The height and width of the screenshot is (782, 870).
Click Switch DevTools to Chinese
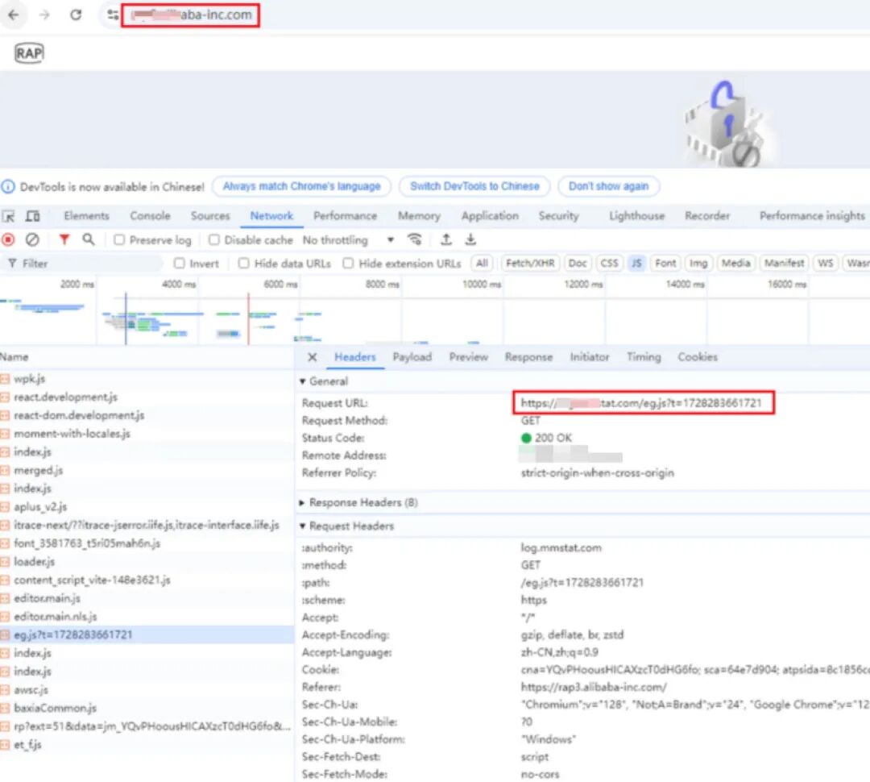point(474,186)
